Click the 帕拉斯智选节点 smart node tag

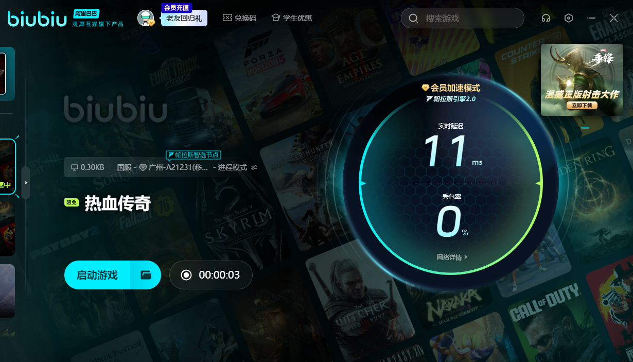tap(194, 155)
